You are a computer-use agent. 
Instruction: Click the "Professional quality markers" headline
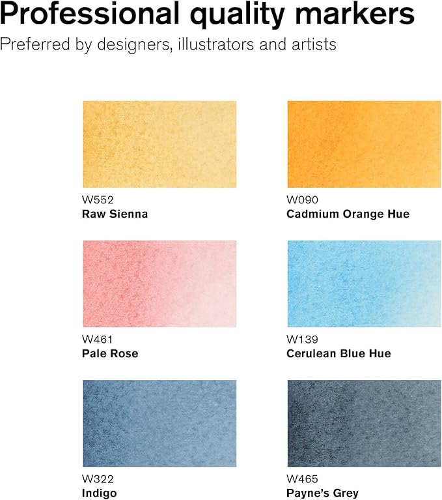[x=208, y=15]
